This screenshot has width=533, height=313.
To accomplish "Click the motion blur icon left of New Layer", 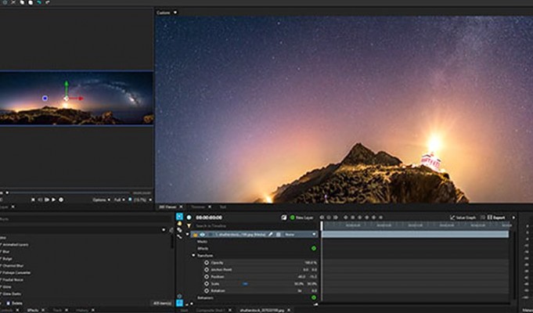I will tap(284, 218).
